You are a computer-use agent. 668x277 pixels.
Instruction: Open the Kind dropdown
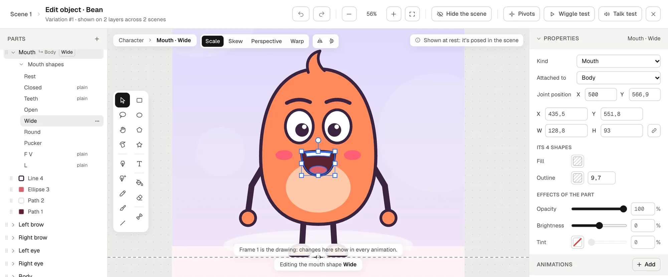pos(619,61)
